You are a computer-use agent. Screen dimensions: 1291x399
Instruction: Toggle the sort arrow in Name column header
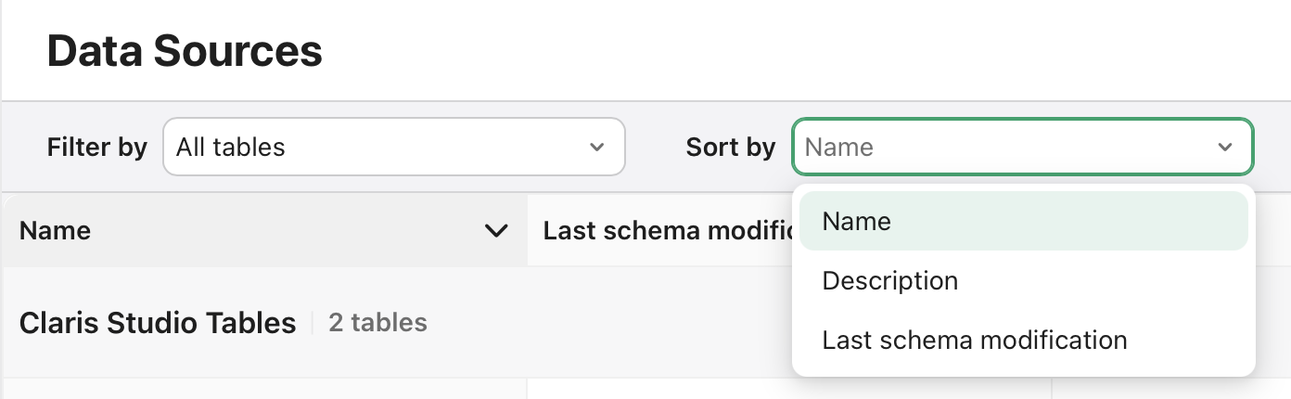point(497,230)
